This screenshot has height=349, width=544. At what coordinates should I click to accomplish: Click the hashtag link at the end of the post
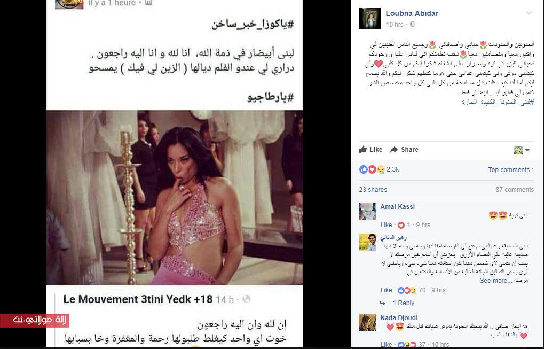(498, 102)
